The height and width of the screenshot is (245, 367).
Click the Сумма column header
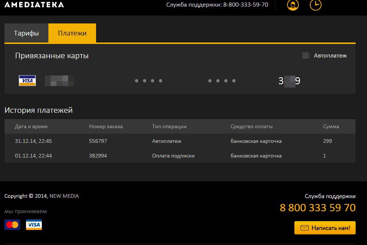(331, 126)
